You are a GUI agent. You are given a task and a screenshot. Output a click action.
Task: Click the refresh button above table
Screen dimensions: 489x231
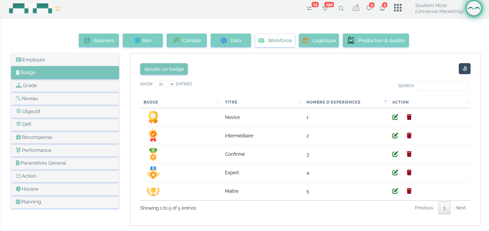coord(464,69)
